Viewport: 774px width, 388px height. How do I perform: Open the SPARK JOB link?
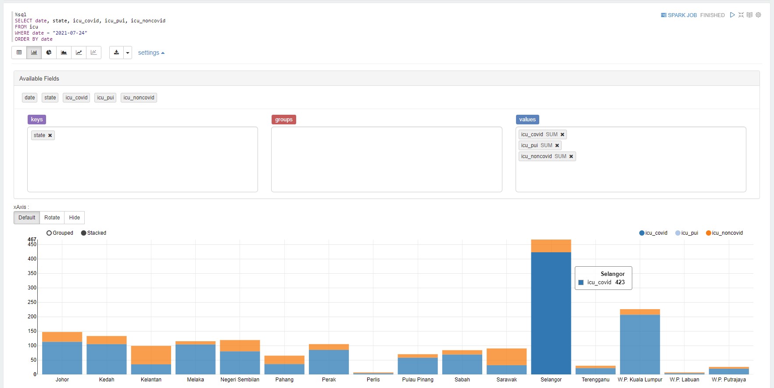679,15
